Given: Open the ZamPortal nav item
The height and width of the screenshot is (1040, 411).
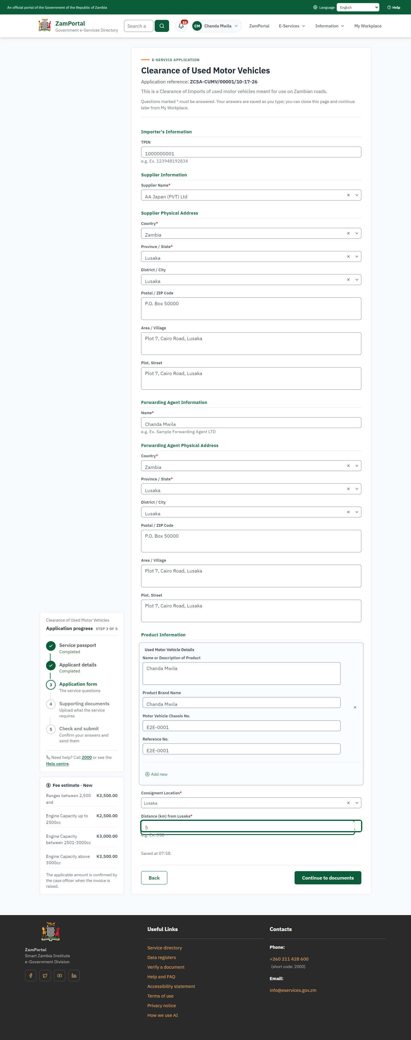Looking at the screenshot, I should [259, 26].
